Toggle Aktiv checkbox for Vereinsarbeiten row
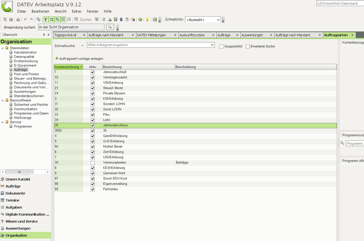Screen dimensions: 364x241 93,163
